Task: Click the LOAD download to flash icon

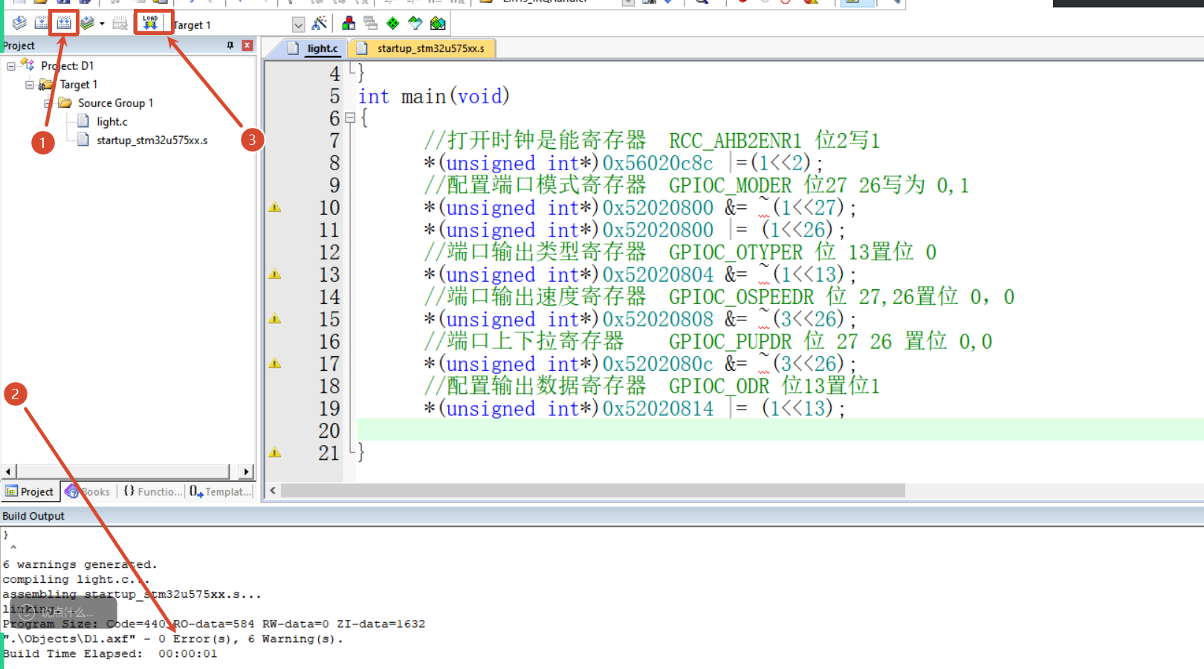Action: coord(151,24)
